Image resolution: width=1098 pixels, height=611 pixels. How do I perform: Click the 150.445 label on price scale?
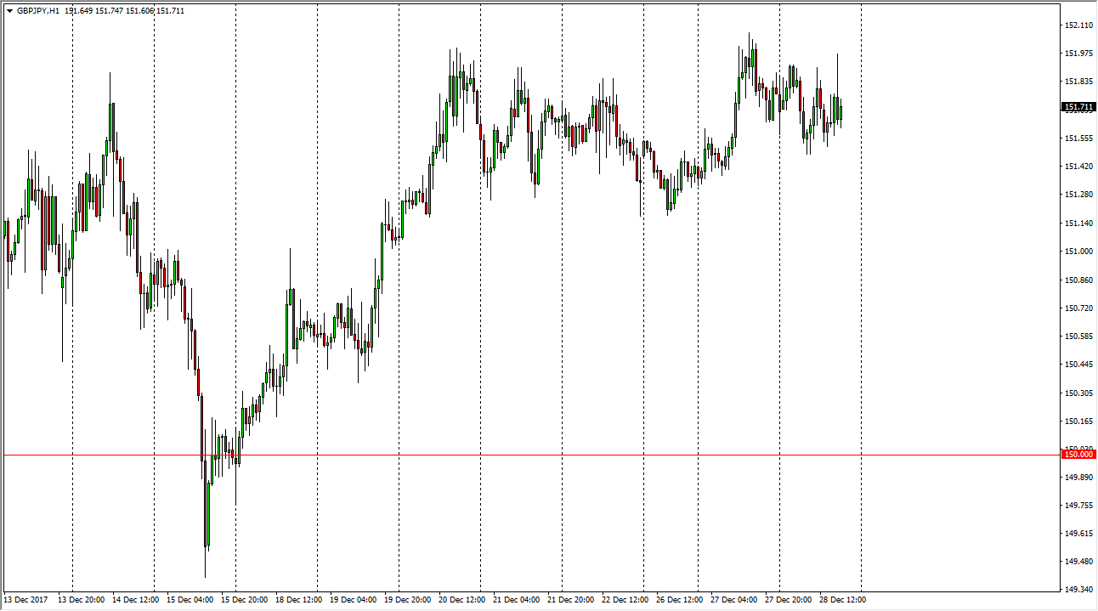click(x=1078, y=365)
